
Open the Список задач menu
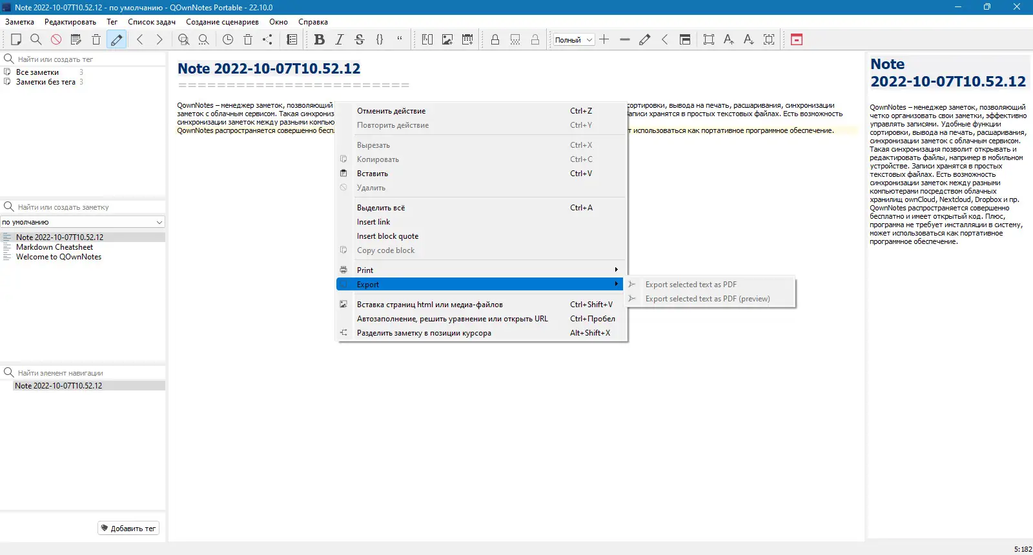coord(152,22)
